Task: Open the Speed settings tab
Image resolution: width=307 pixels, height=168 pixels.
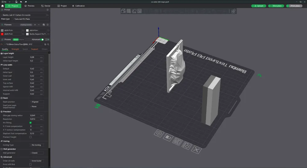Action: point(25,49)
